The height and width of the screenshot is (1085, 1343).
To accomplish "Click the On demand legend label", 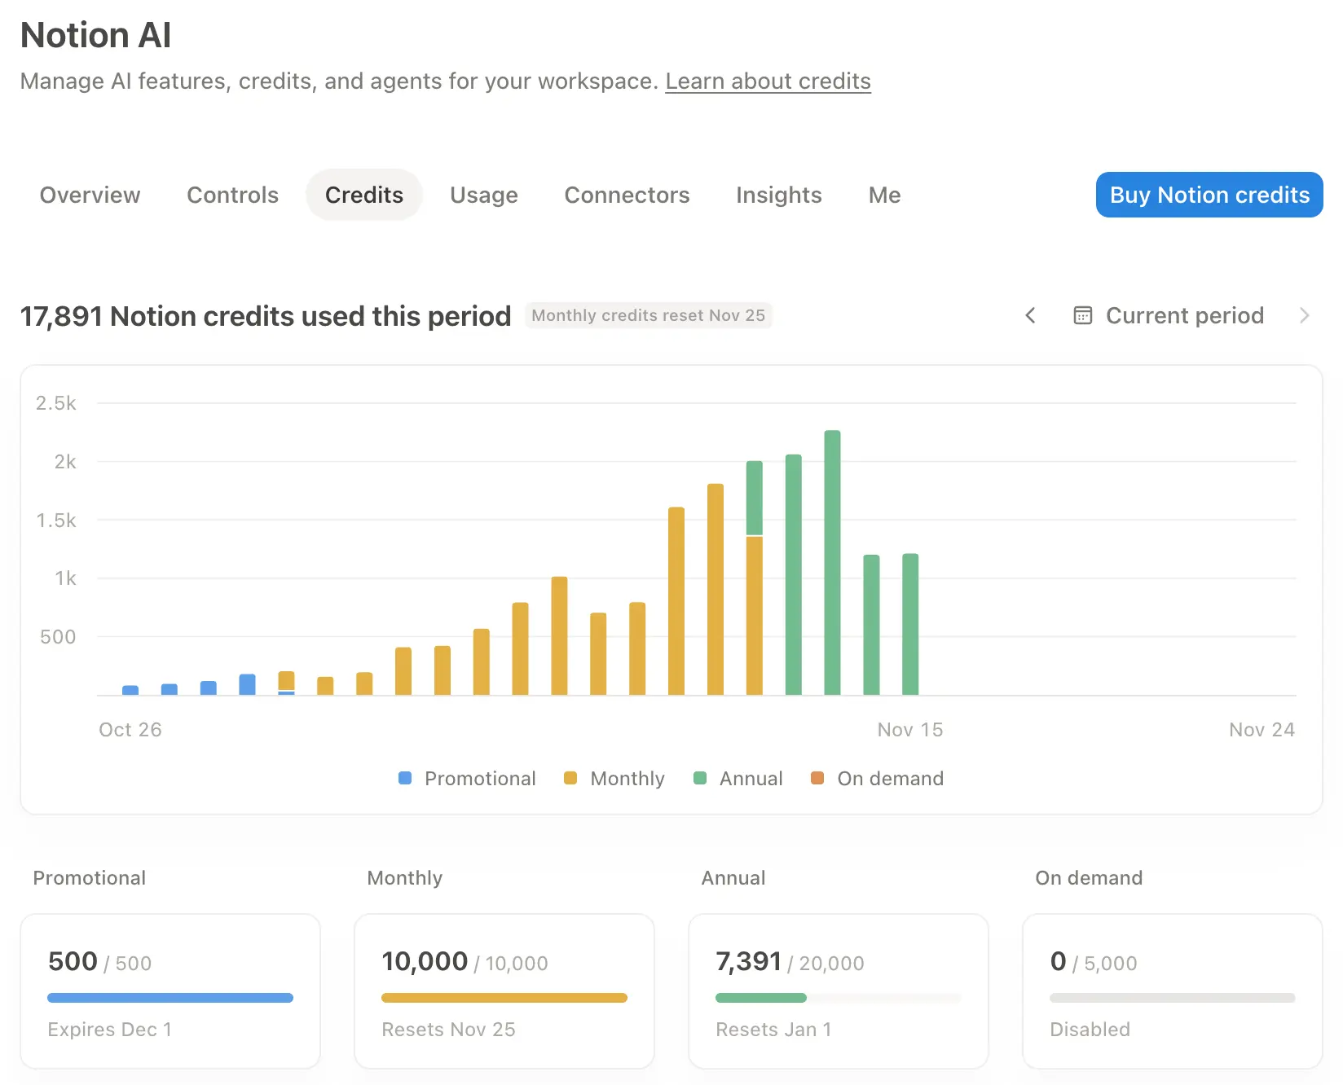I will (x=890, y=778).
